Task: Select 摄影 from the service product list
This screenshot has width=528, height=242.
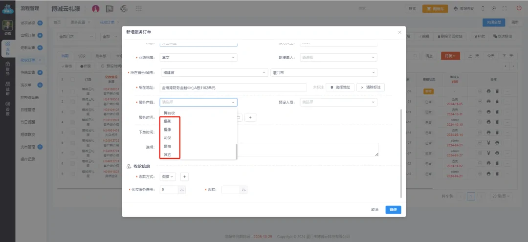Action: click(x=168, y=121)
